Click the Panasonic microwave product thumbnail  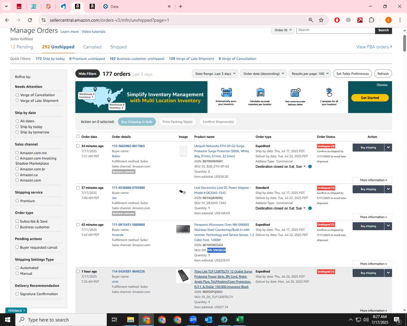tap(183, 229)
